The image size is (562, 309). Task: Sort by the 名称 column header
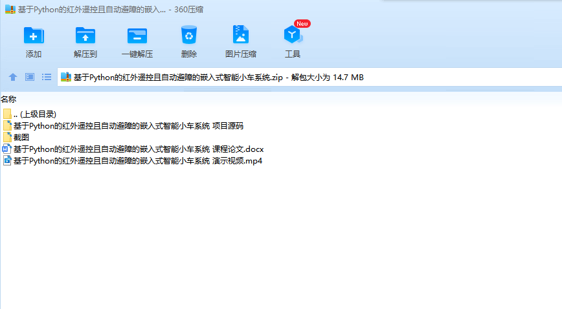pyautogui.click(x=8, y=99)
